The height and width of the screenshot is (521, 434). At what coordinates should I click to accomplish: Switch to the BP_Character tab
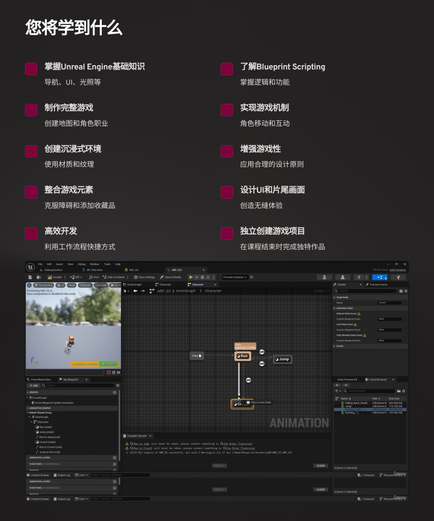coord(93,270)
